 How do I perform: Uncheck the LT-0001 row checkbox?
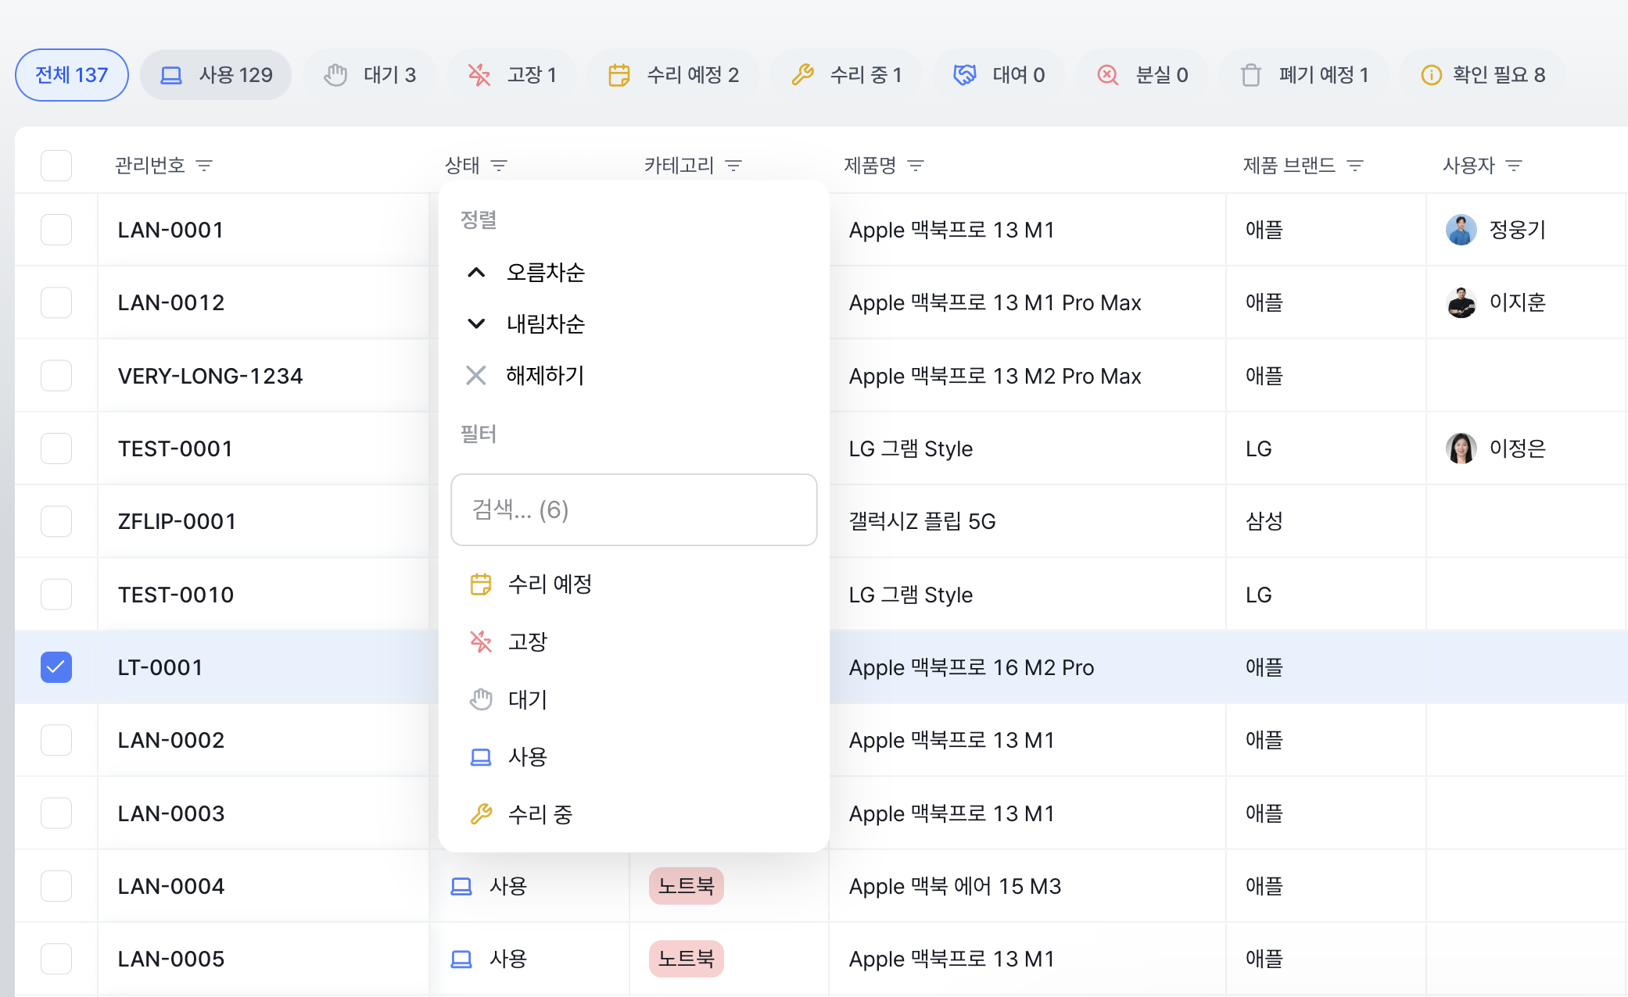[x=56, y=667]
